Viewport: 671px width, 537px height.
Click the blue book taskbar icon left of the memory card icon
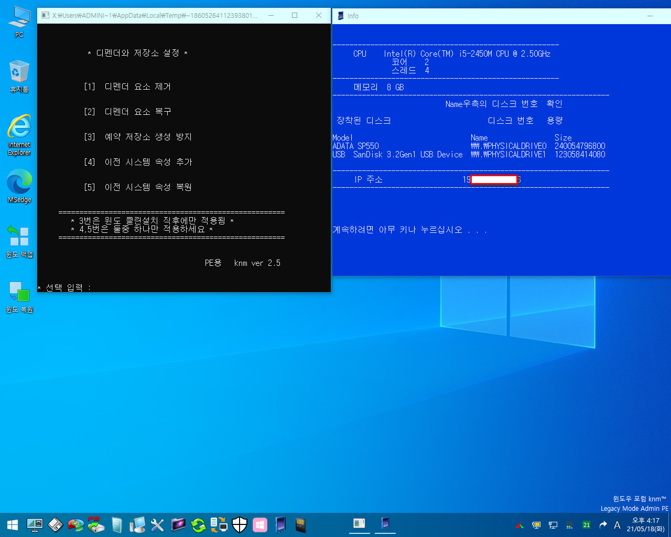280,524
